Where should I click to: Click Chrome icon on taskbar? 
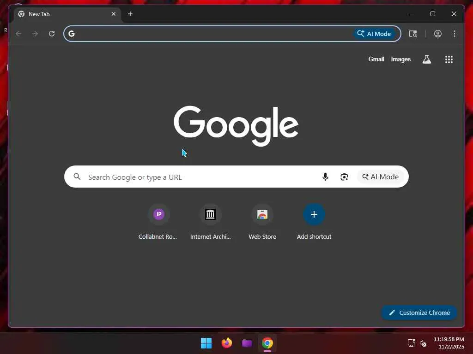267,343
